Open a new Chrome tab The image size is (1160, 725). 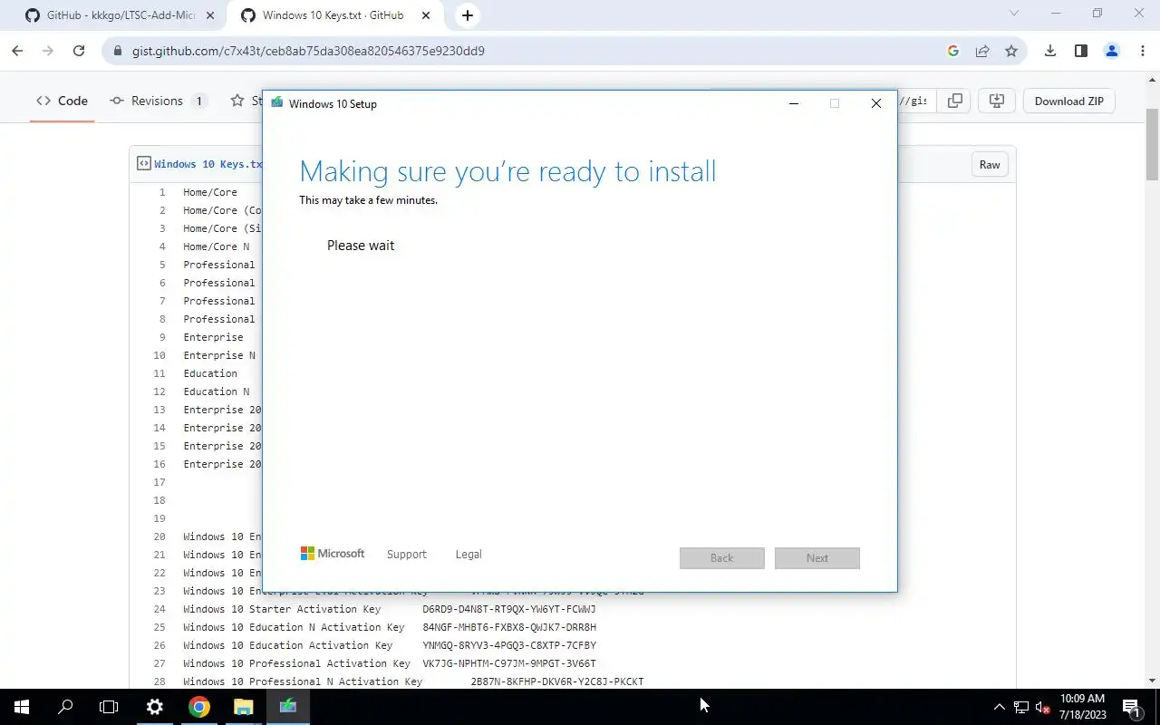pos(468,15)
